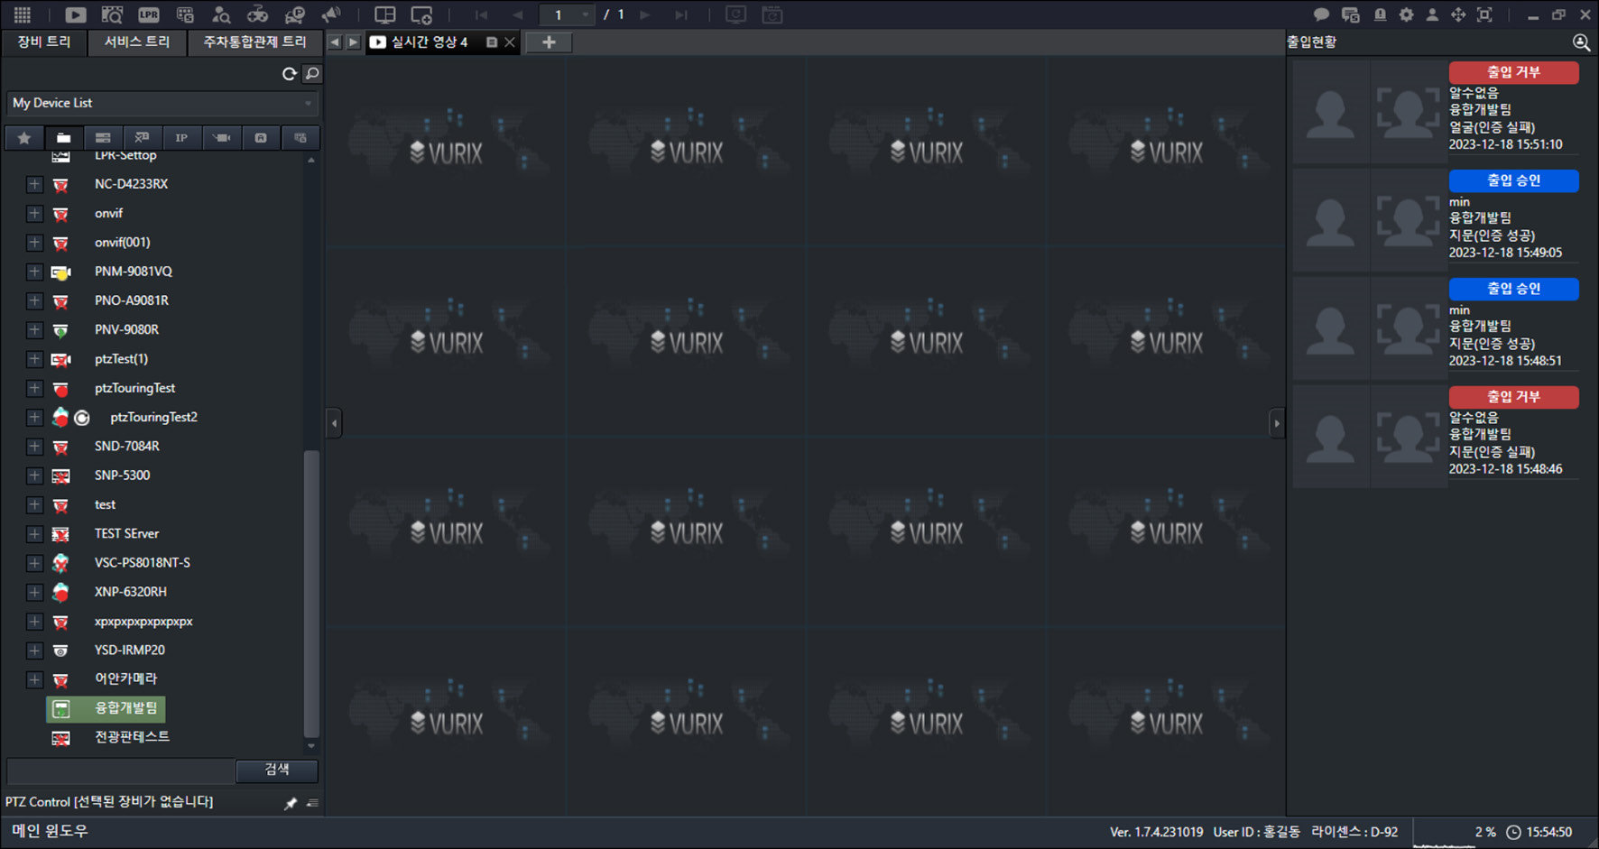Toggle the filter button left of IP
1599x849 pixels.
[142, 138]
